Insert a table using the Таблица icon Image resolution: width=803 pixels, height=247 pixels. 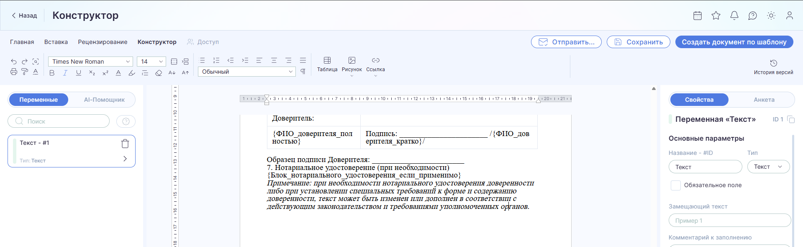[327, 64]
